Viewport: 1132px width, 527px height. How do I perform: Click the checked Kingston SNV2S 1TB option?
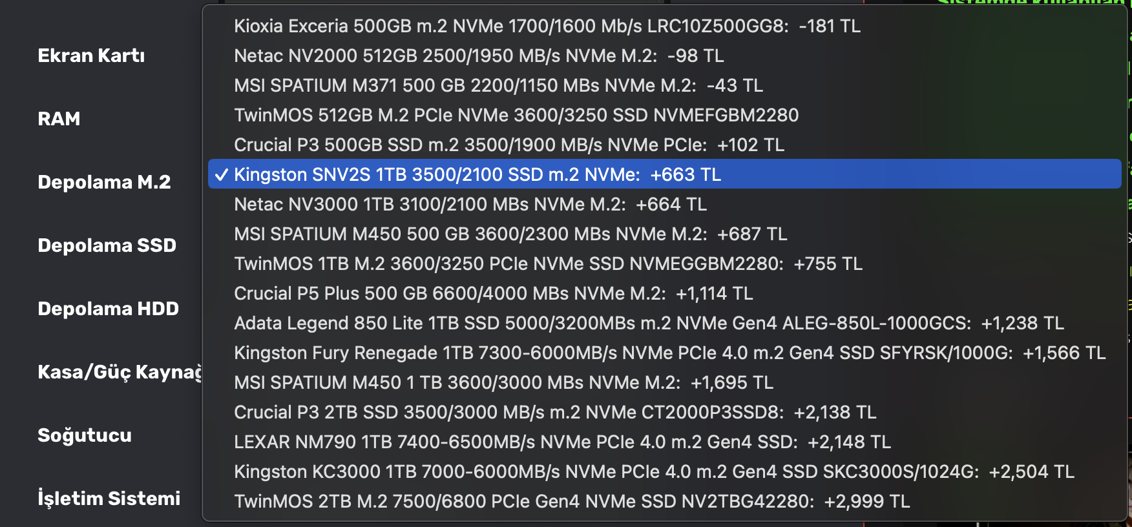pos(477,174)
